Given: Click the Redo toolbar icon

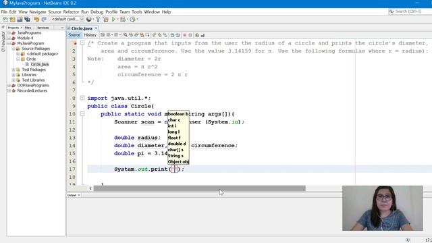Looking at the screenshot, I should 44,20.
